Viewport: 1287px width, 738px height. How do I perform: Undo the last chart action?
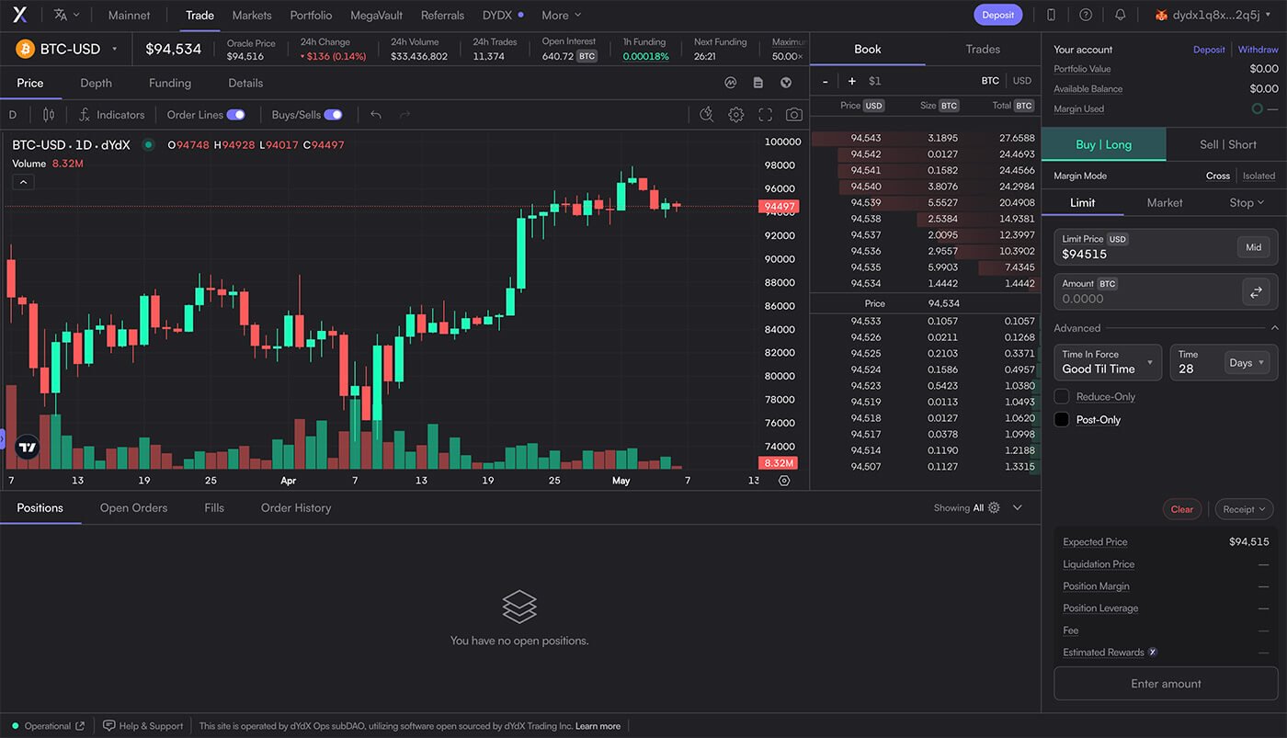pyautogui.click(x=376, y=114)
